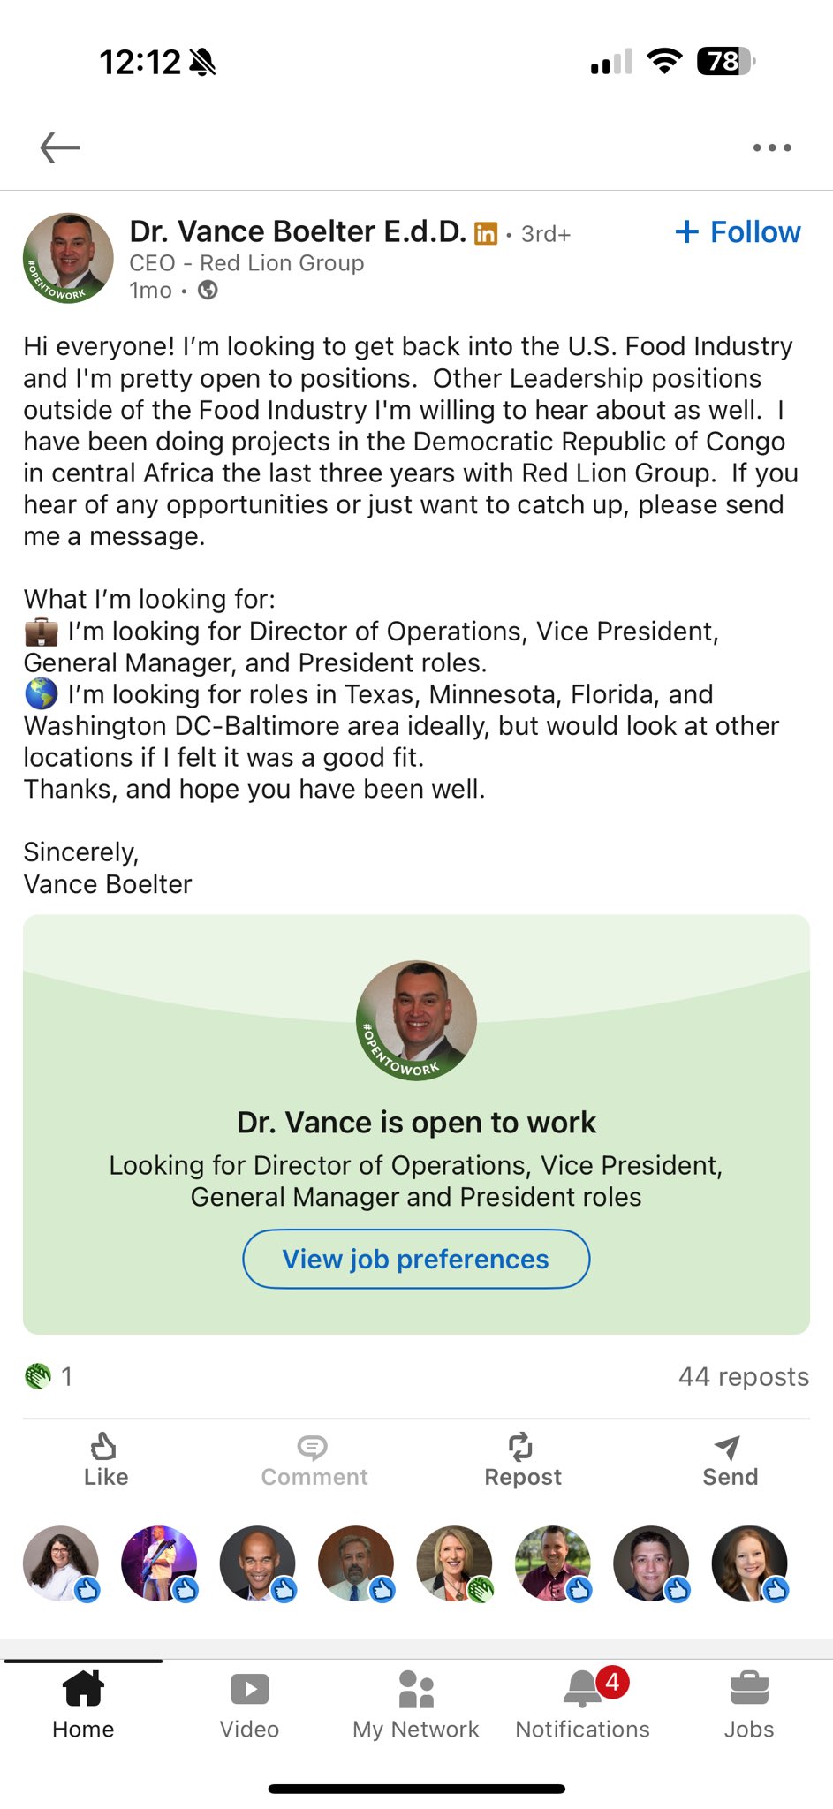
Task: View the 44 reposts
Action: 743,1376
